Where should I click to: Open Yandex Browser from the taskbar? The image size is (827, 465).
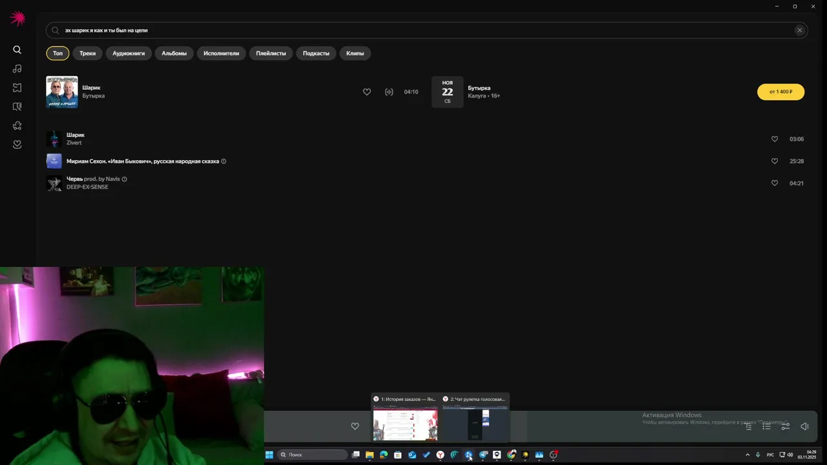click(x=440, y=455)
